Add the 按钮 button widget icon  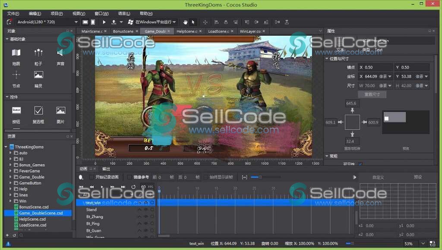[x=16, y=110]
